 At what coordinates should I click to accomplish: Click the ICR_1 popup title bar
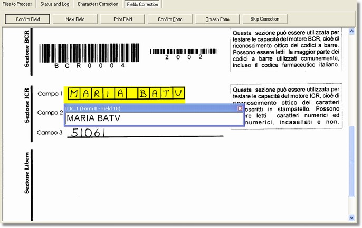[x=150, y=108]
